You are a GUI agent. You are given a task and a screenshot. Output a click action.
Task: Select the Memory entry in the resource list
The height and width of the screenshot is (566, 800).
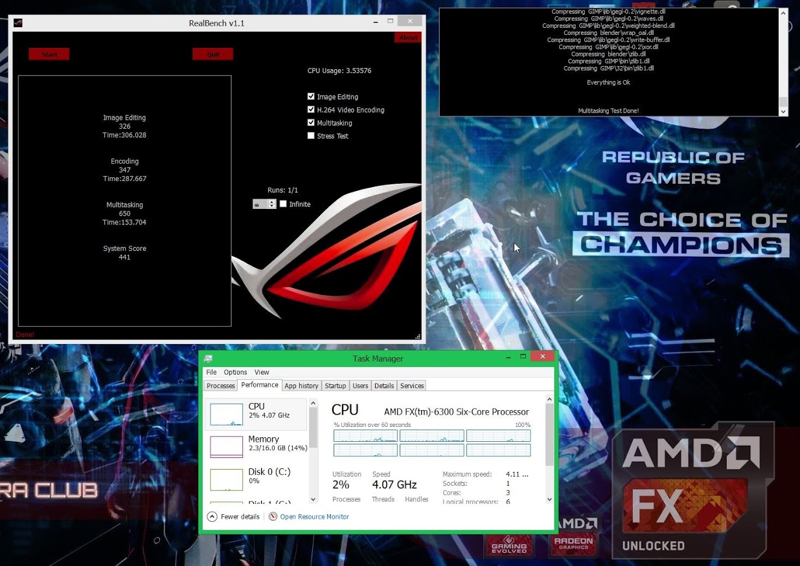pyautogui.click(x=256, y=446)
